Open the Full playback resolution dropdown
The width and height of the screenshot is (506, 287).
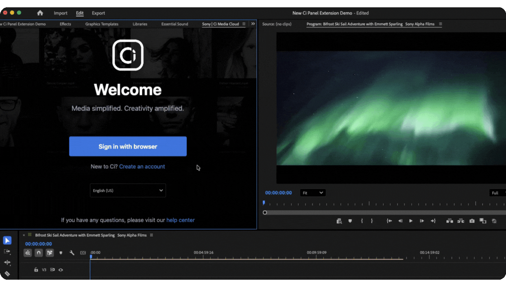pos(497,193)
